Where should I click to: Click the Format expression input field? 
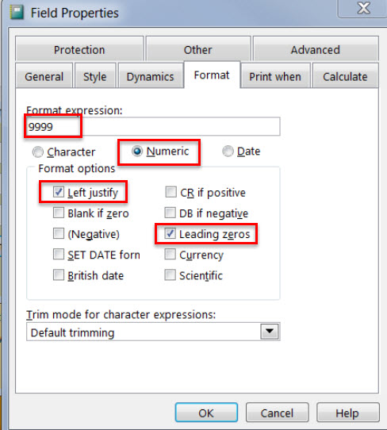point(153,126)
